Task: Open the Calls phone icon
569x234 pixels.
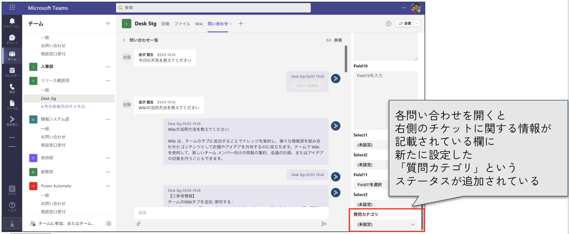Action: 12,88
